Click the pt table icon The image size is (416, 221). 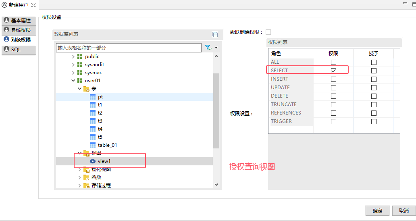point(93,97)
